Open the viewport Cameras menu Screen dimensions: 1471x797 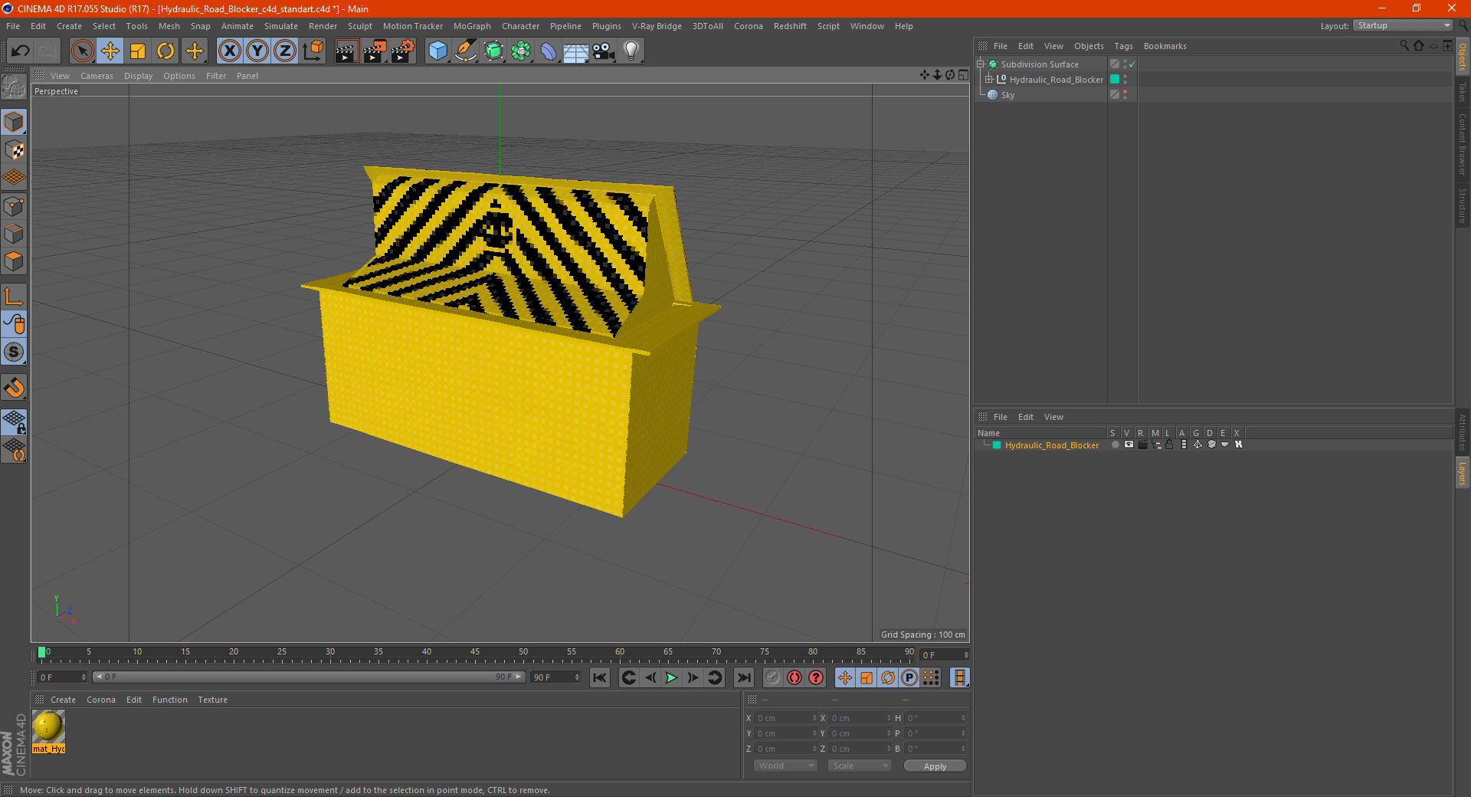97,76
